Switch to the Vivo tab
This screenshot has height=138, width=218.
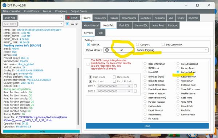click(x=171, y=18)
